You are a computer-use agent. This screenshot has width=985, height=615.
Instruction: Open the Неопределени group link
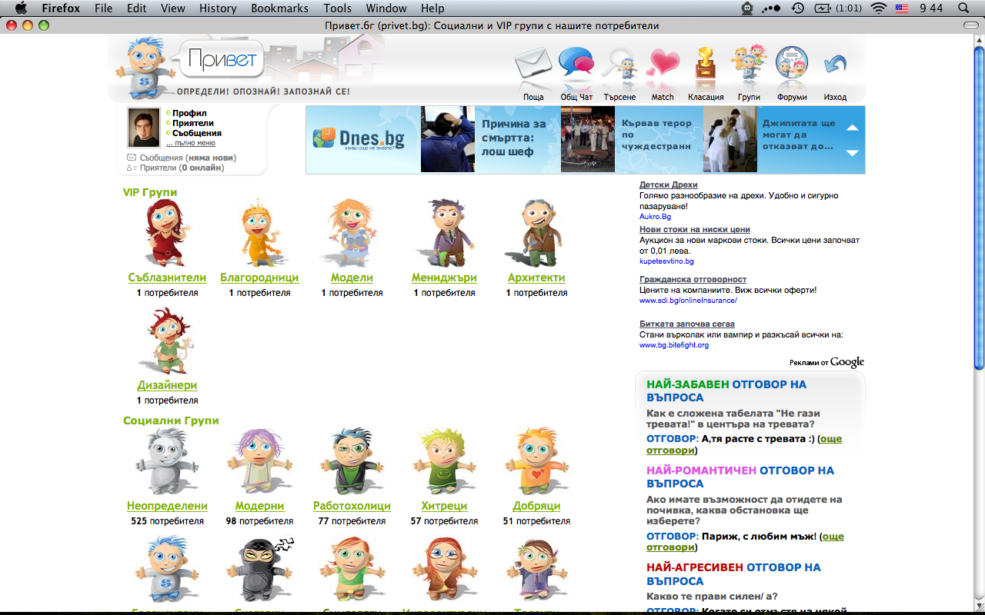pos(167,506)
